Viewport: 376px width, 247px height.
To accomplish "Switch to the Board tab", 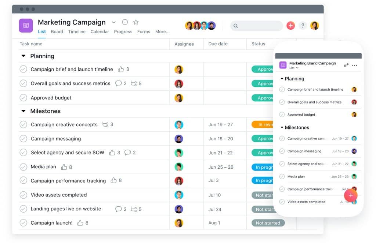I will click(x=57, y=32).
